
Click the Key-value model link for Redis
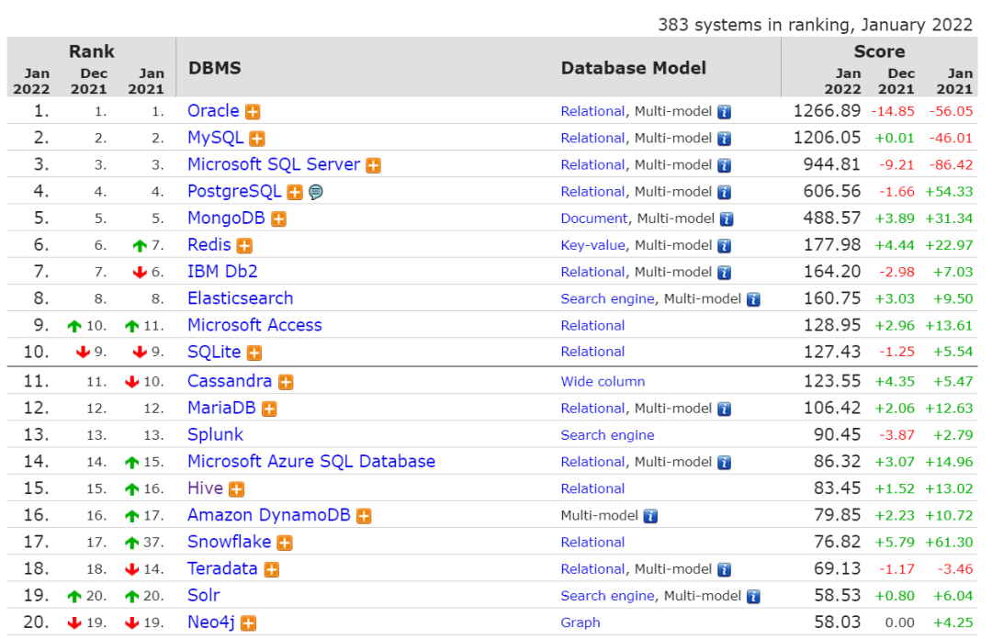[592, 245]
